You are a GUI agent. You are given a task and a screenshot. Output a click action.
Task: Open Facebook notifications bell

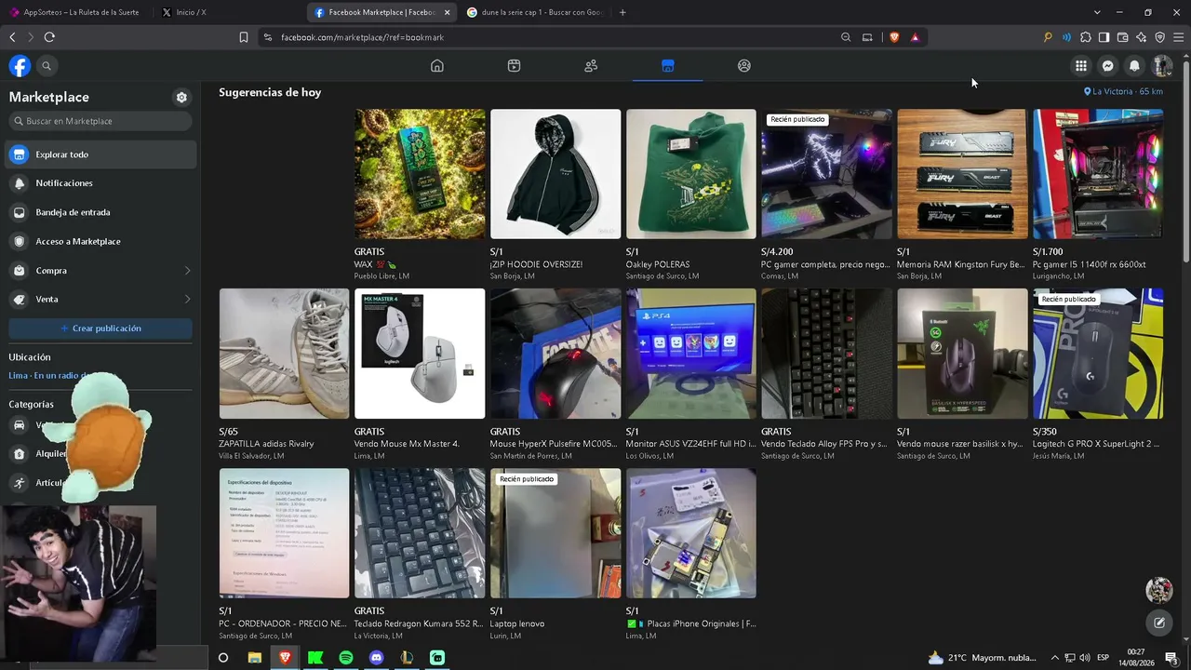[x=1134, y=66]
